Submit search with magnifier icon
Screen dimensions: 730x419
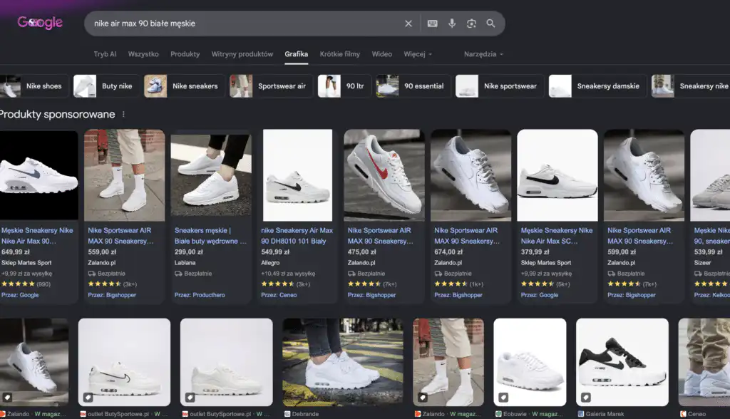coord(490,24)
